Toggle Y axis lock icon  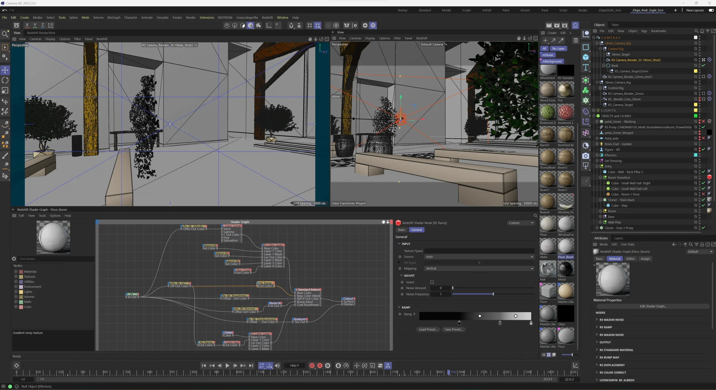pyautogui.click(x=35, y=25)
